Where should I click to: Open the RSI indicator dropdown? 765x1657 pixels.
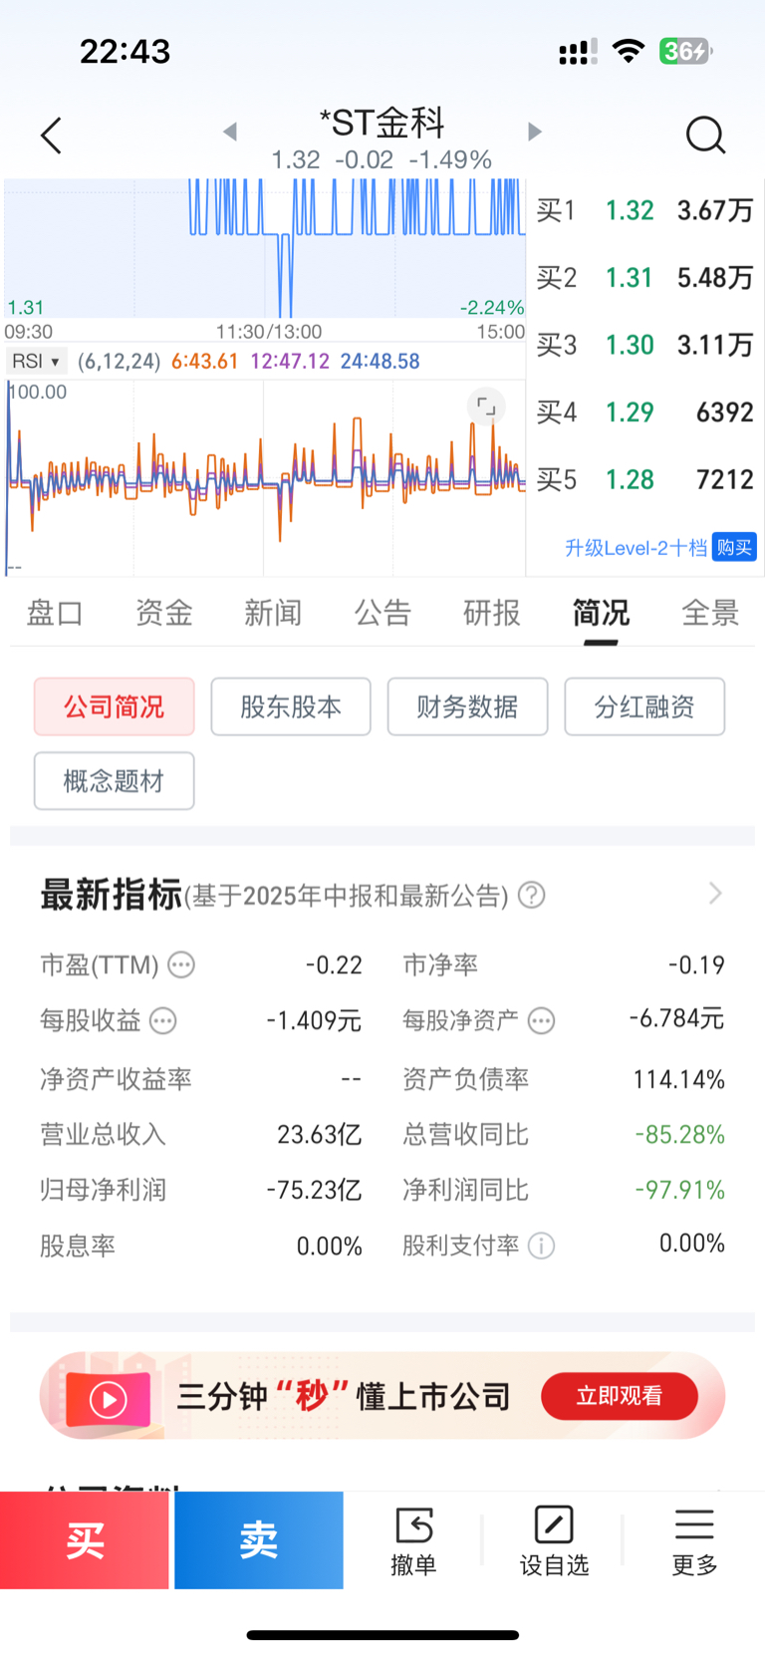tap(36, 361)
